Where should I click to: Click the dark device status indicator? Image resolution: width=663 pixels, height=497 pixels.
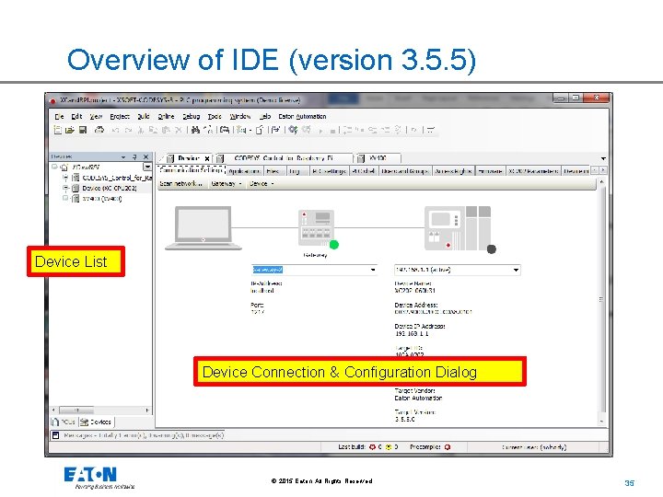coord(492,249)
